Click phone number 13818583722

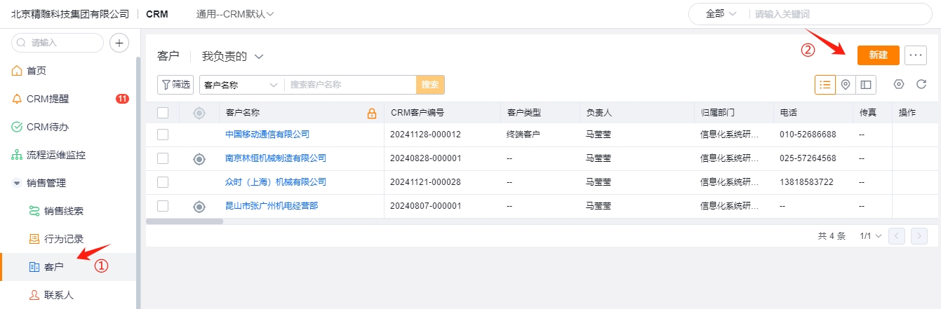pyautogui.click(x=806, y=182)
